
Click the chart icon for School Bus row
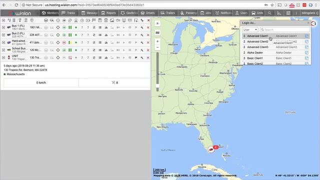click(106, 50)
